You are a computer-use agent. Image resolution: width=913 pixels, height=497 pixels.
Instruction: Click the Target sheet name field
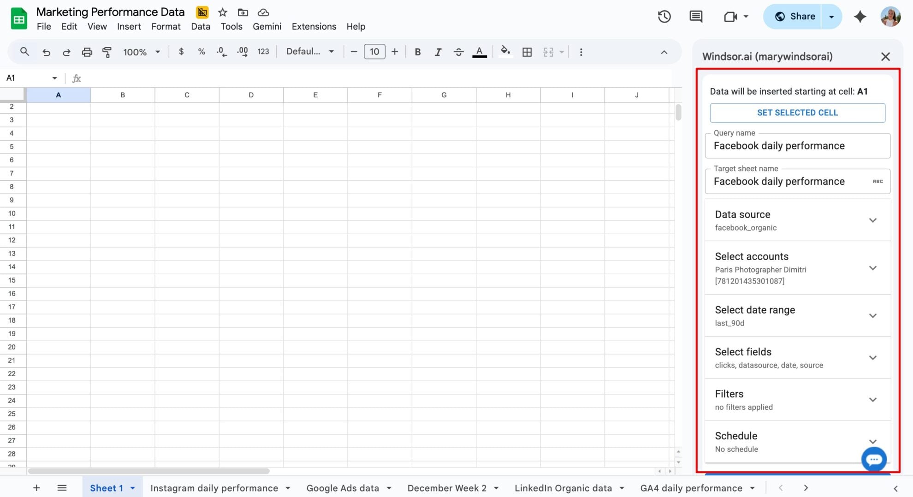797,181
